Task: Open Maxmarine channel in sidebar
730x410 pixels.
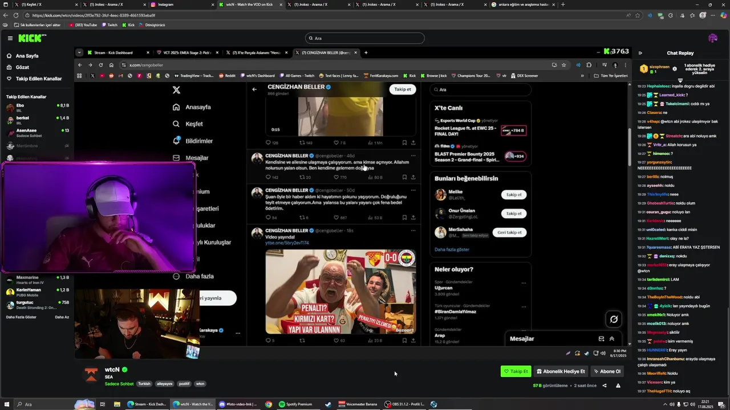Action: pos(37,280)
